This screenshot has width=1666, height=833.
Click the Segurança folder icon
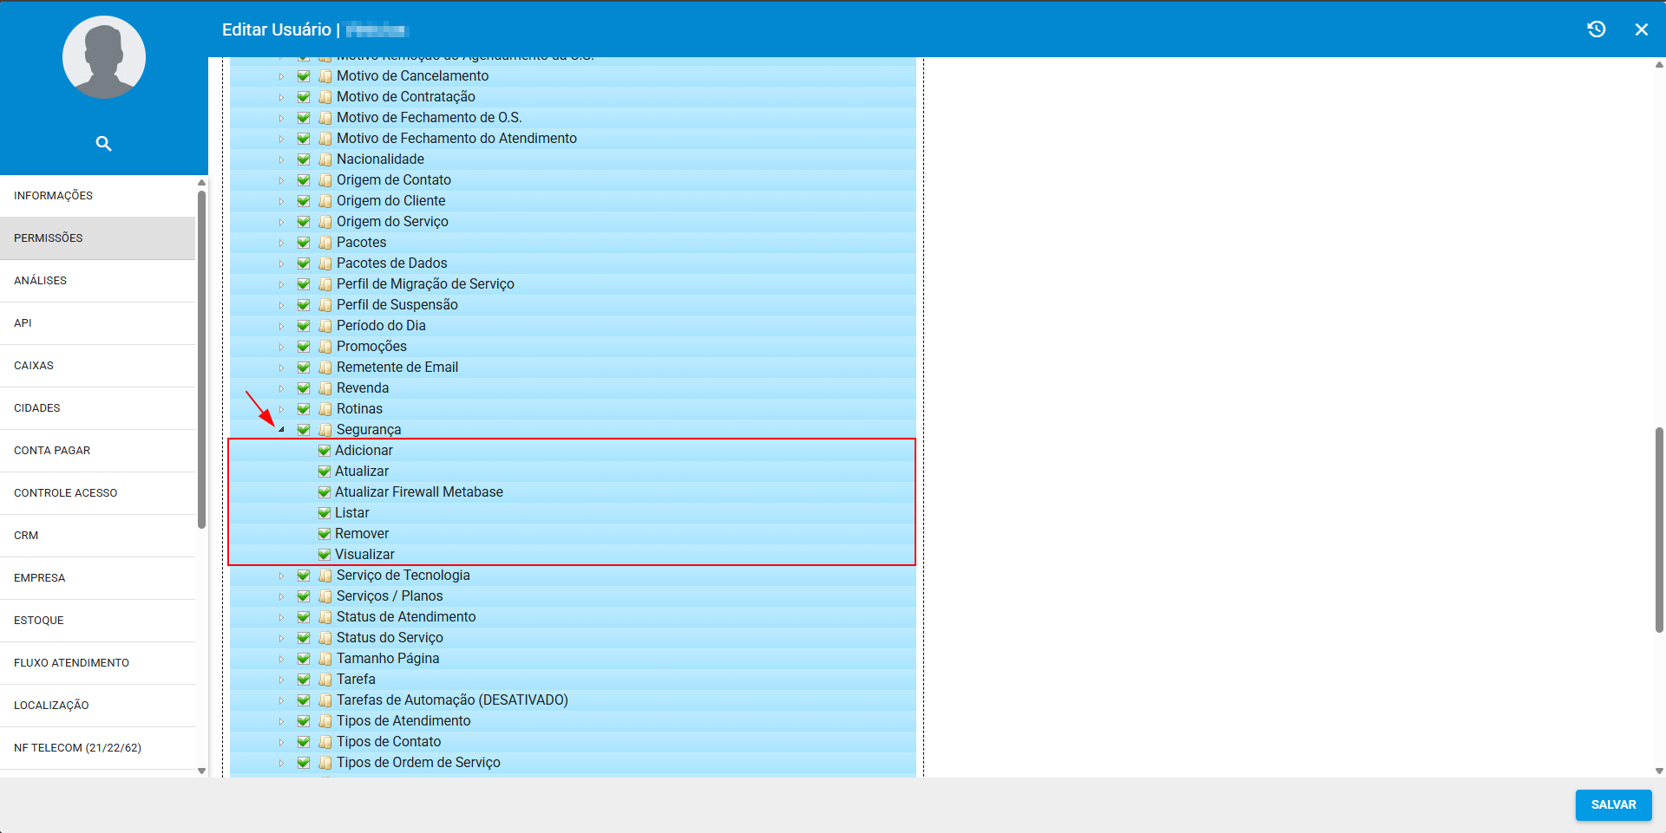(325, 430)
